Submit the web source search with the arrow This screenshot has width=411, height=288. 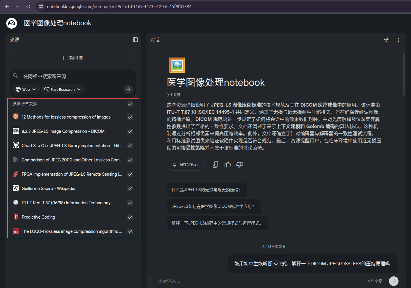[x=128, y=89]
